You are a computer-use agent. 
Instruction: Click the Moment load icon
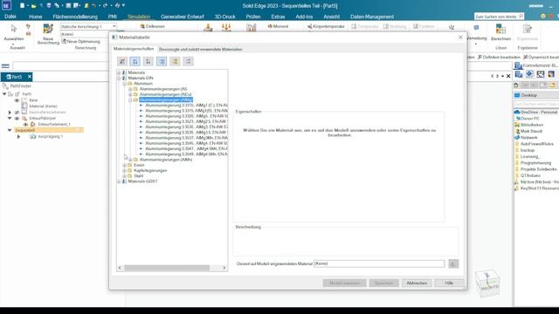pos(278,26)
